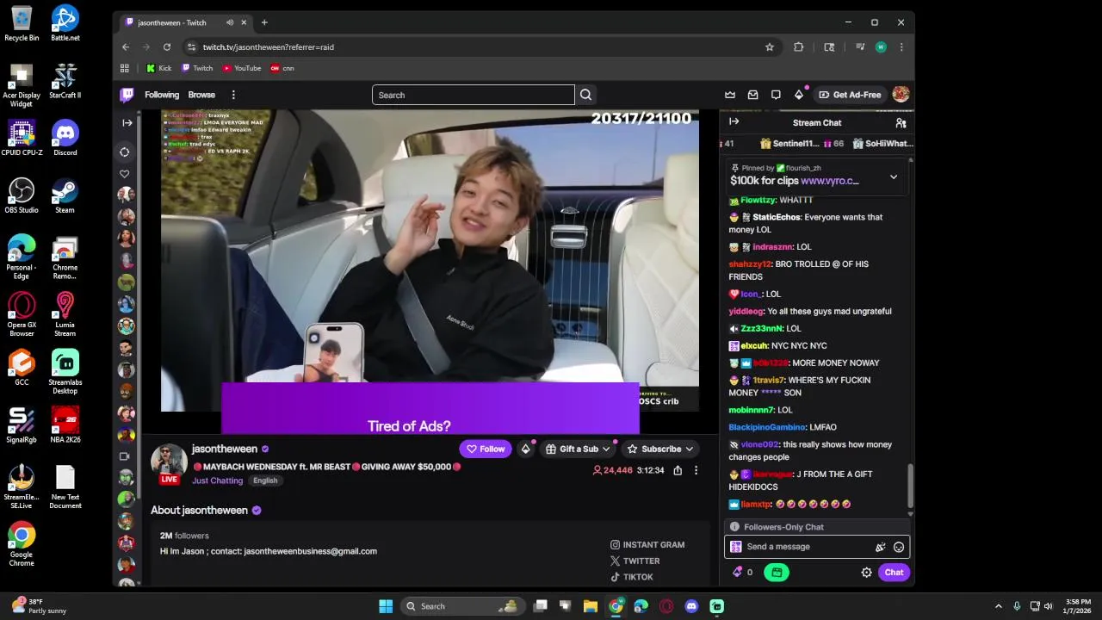
Task: Open Hype Train diamond icon near Follow
Action: 525,449
